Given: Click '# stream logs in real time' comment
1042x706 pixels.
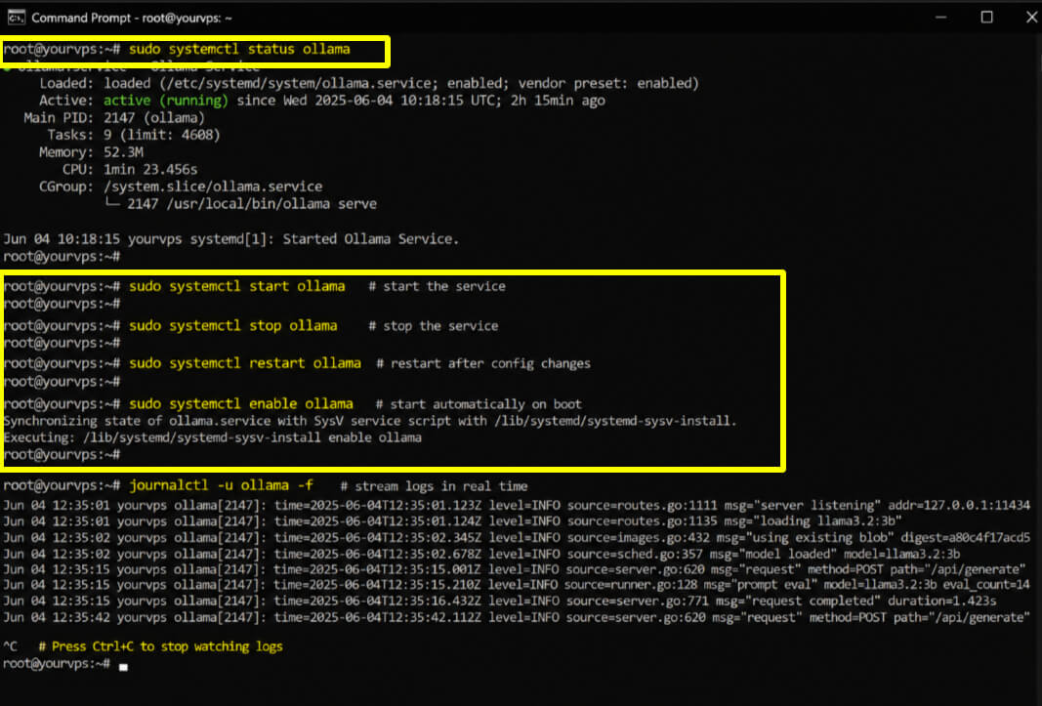Looking at the screenshot, I should point(434,486).
